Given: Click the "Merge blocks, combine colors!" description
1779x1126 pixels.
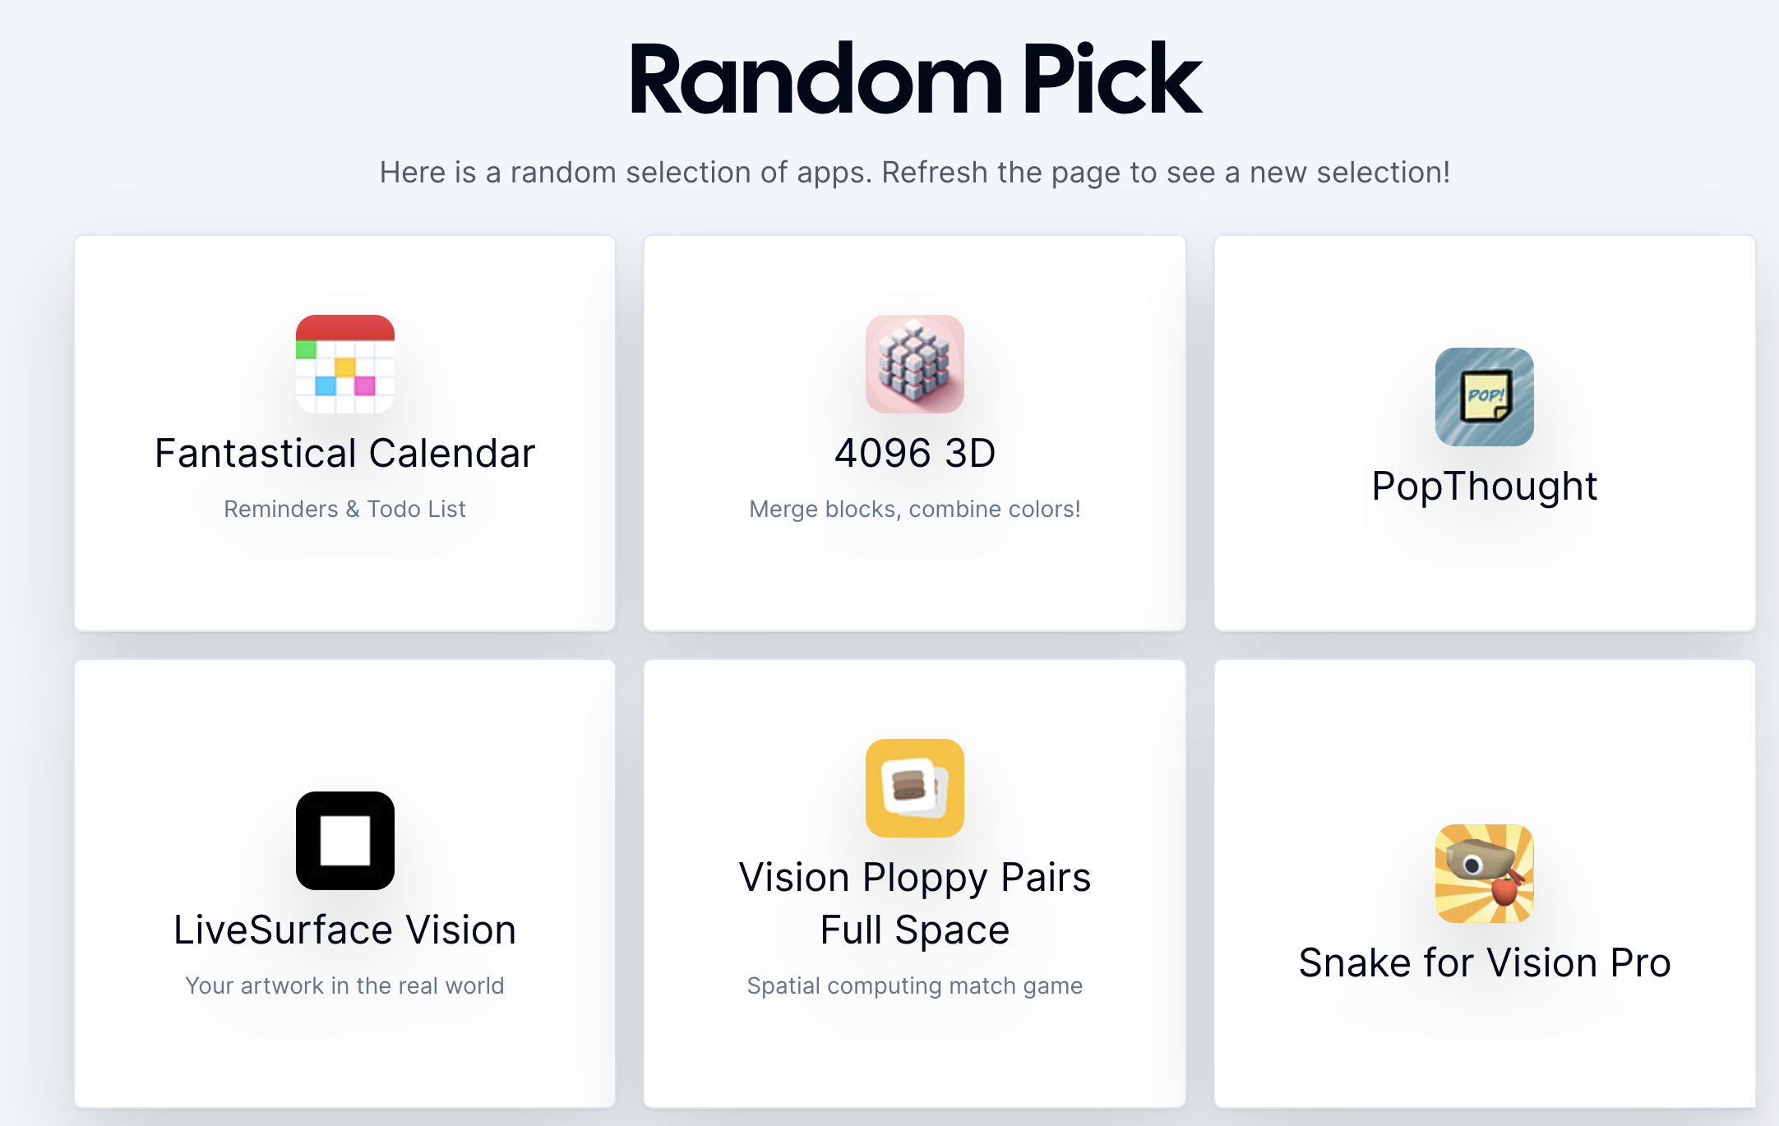Looking at the screenshot, I should (914, 510).
